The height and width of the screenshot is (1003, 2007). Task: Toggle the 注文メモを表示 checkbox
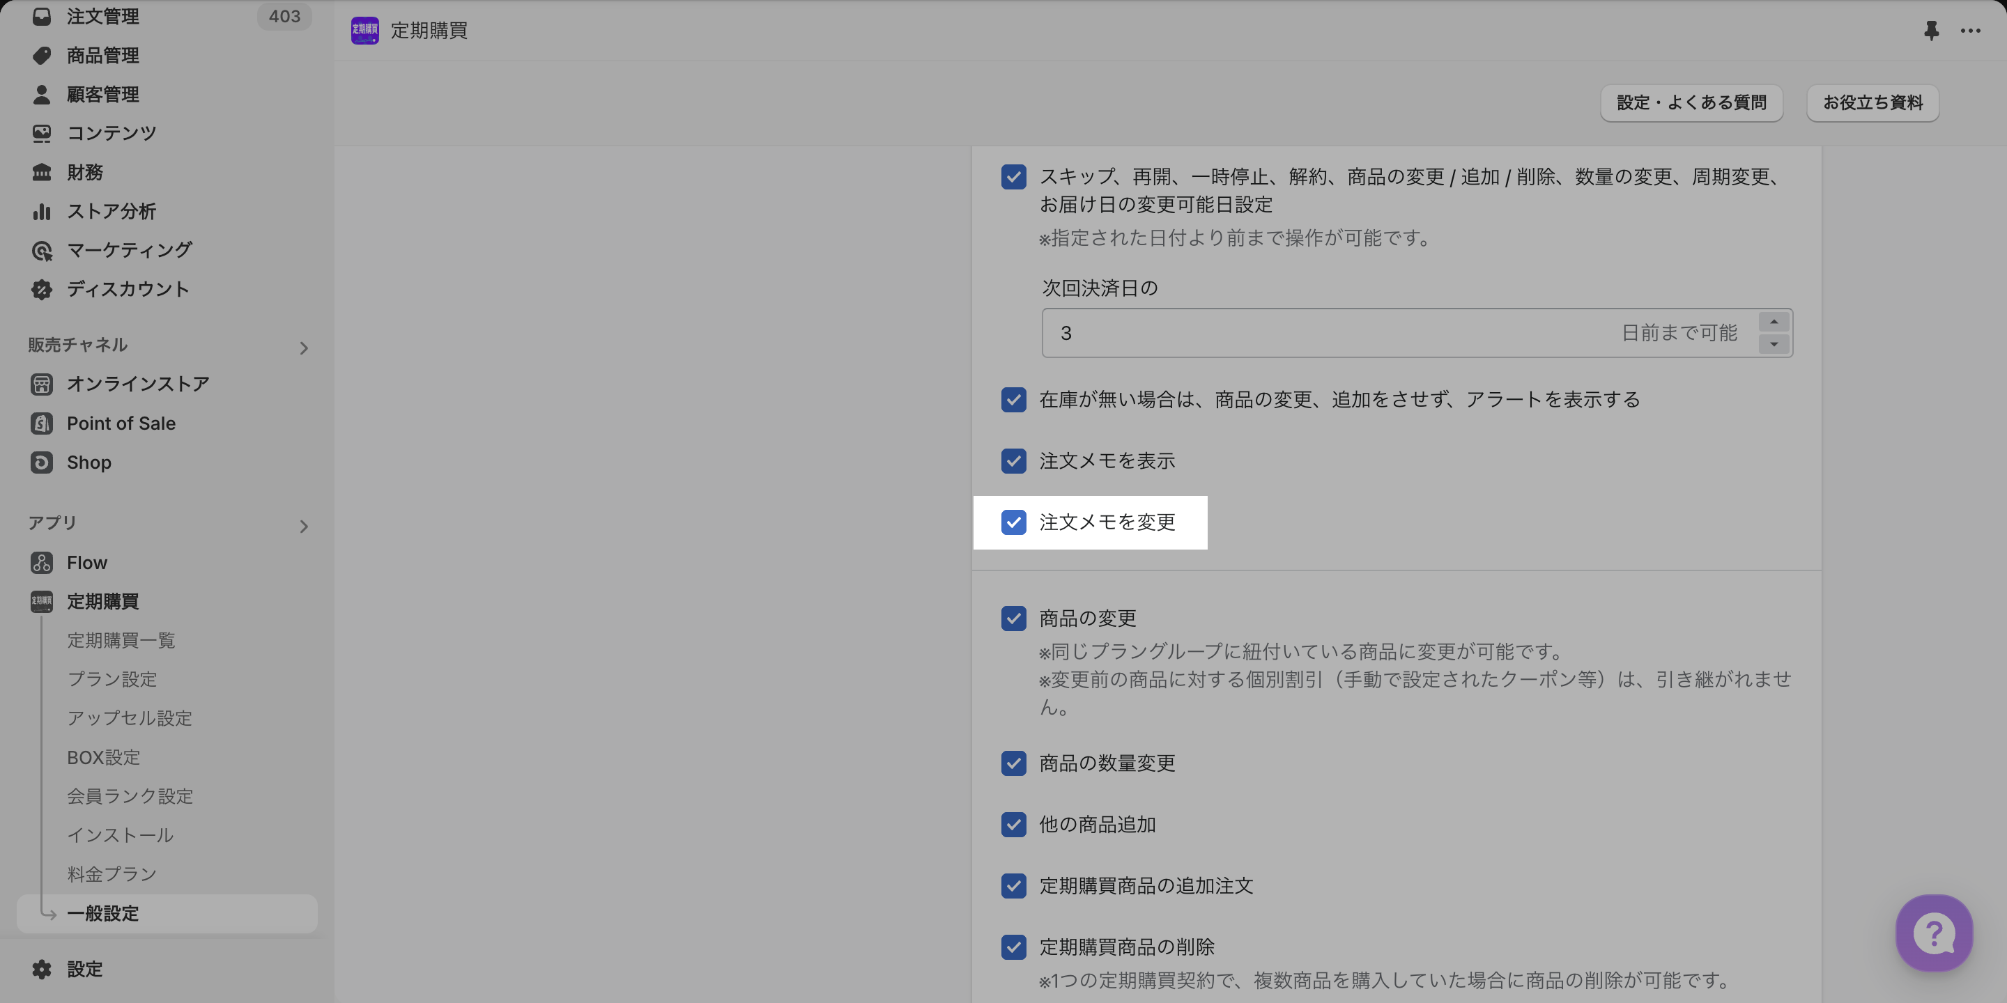pos(1014,461)
